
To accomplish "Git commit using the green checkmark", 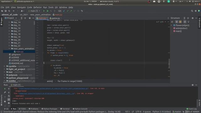I will (68, 11).
